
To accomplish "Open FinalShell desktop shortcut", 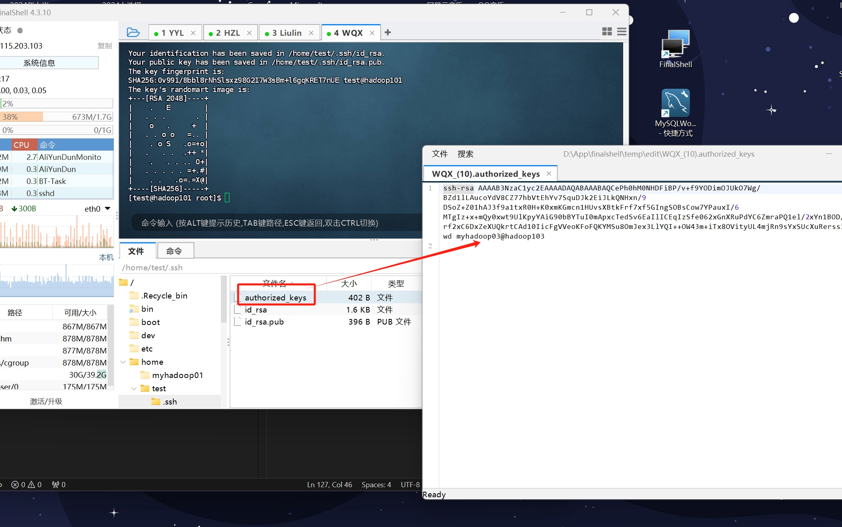I will point(675,48).
